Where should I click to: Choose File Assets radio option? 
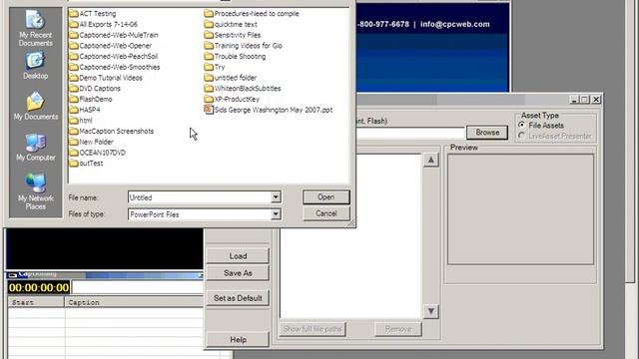click(521, 125)
